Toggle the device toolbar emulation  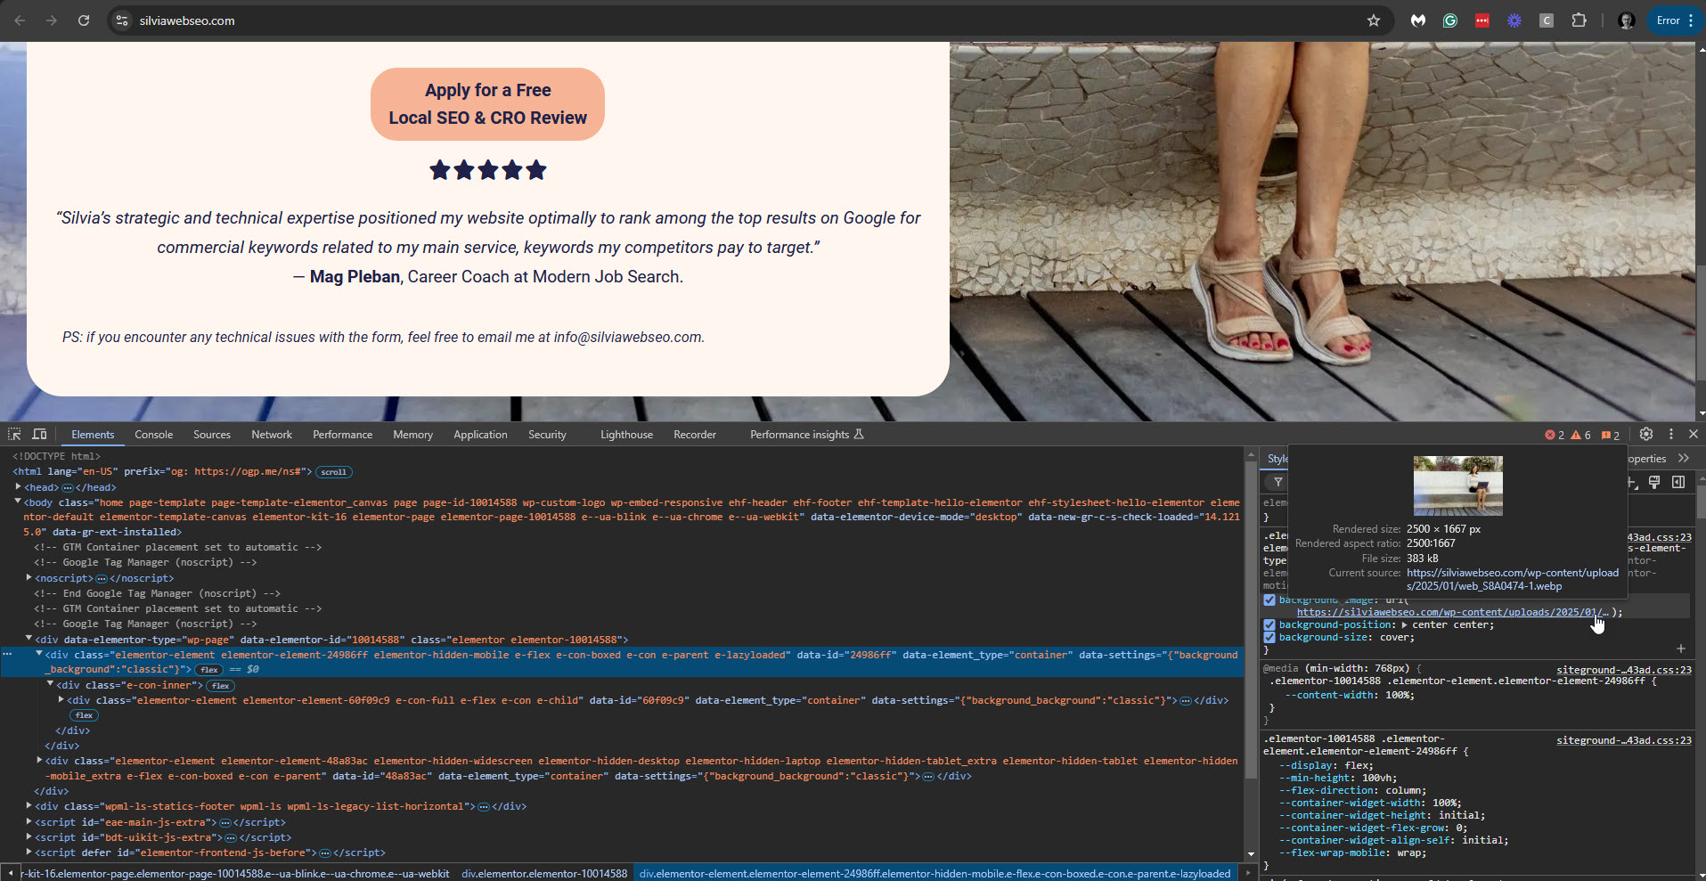click(39, 434)
